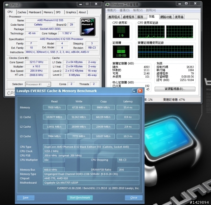Minimize the CPU-Z window
The width and height of the screenshot is (211, 205).
[x=80, y=4]
